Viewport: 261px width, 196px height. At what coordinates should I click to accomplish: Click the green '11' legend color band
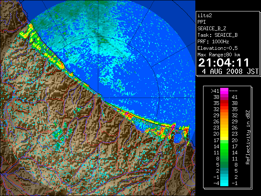point(224,152)
